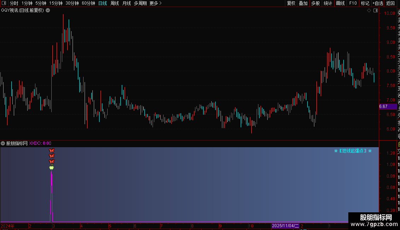Click the green apple signal marker
The image size is (400, 230).
pos(52,167)
